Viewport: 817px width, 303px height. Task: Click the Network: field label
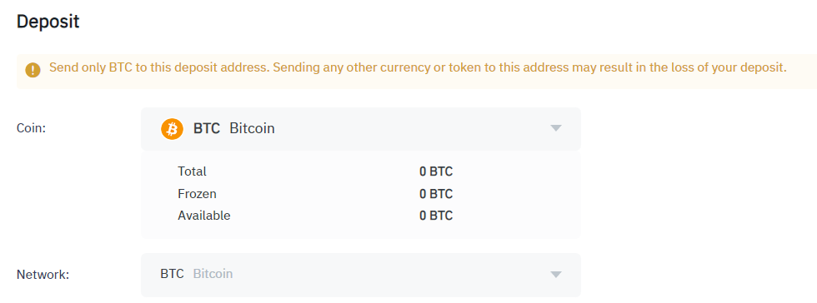click(x=43, y=275)
